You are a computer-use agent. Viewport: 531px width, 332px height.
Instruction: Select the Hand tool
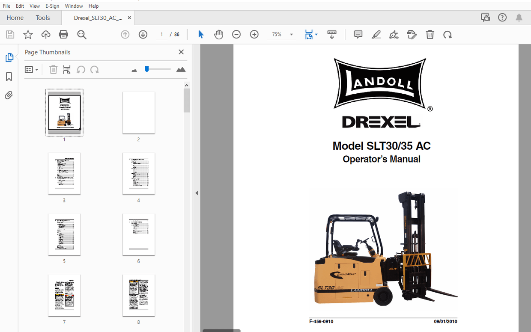point(218,35)
